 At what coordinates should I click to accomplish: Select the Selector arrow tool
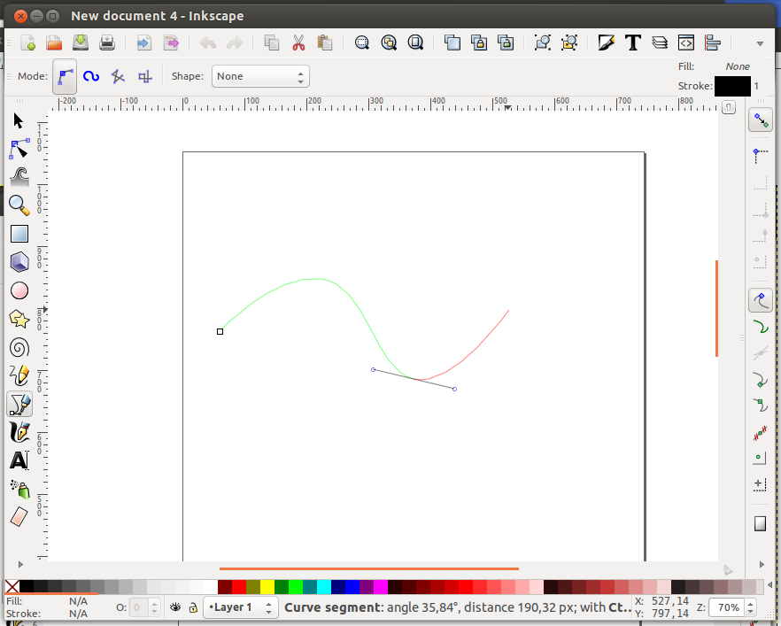[19, 121]
